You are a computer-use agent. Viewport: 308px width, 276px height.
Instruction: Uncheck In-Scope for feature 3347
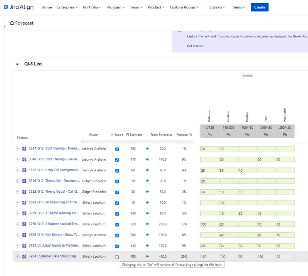117,149
